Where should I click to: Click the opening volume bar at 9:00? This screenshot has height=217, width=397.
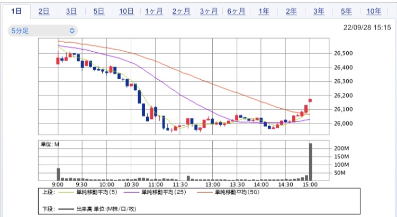point(58,174)
